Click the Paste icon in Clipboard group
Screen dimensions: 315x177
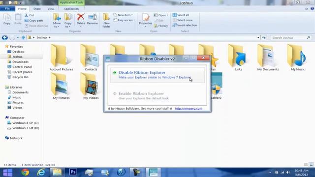[x=18, y=19]
